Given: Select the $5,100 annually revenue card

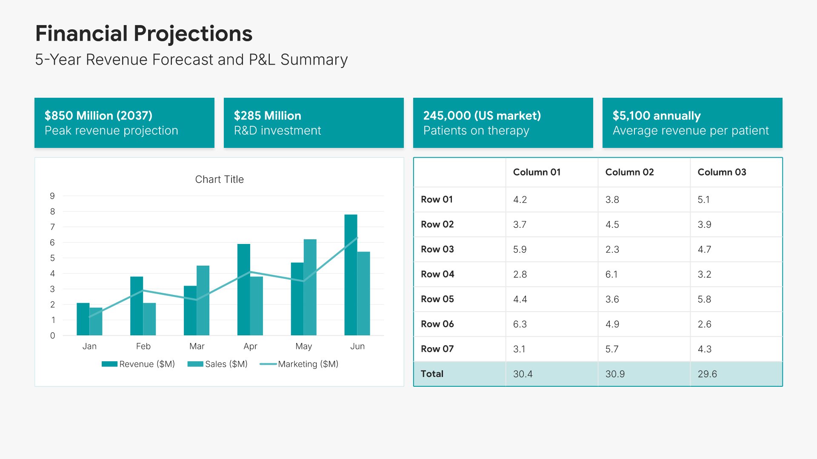Looking at the screenshot, I should coord(692,123).
